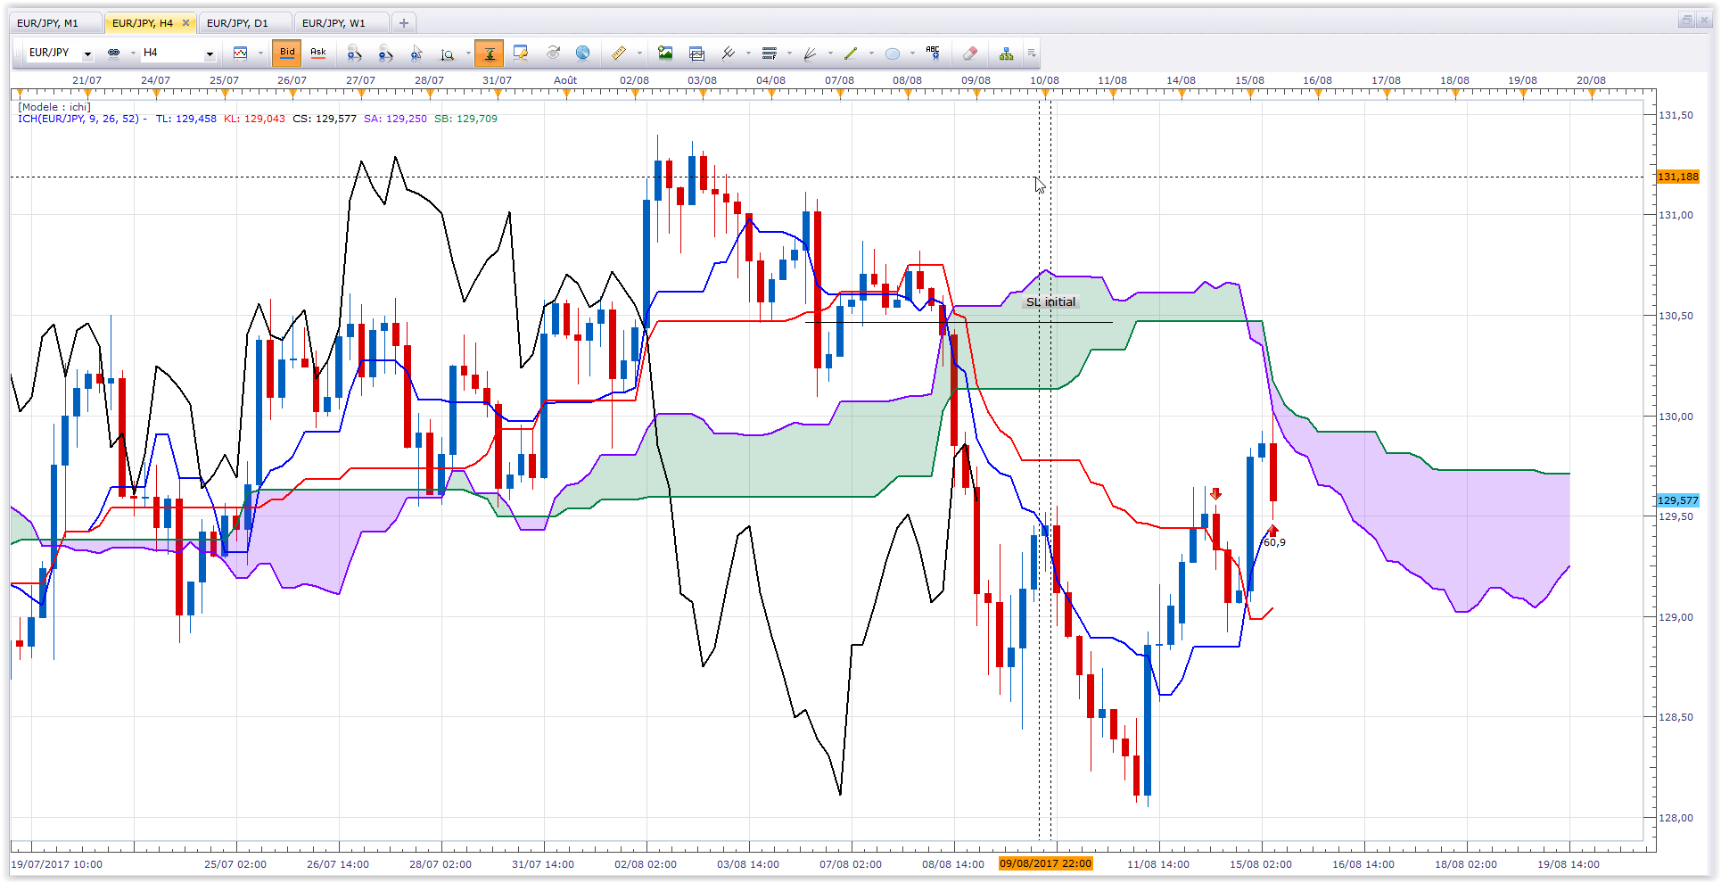This screenshot has width=1721, height=883.
Task: Expand the chart link options arrow
Action: pyautogui.click(x=133, y=54)
